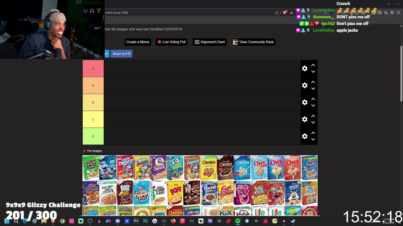Open Discord from the taskbar
The height and width of the screenshot is (226, 403).
(118, 221)
